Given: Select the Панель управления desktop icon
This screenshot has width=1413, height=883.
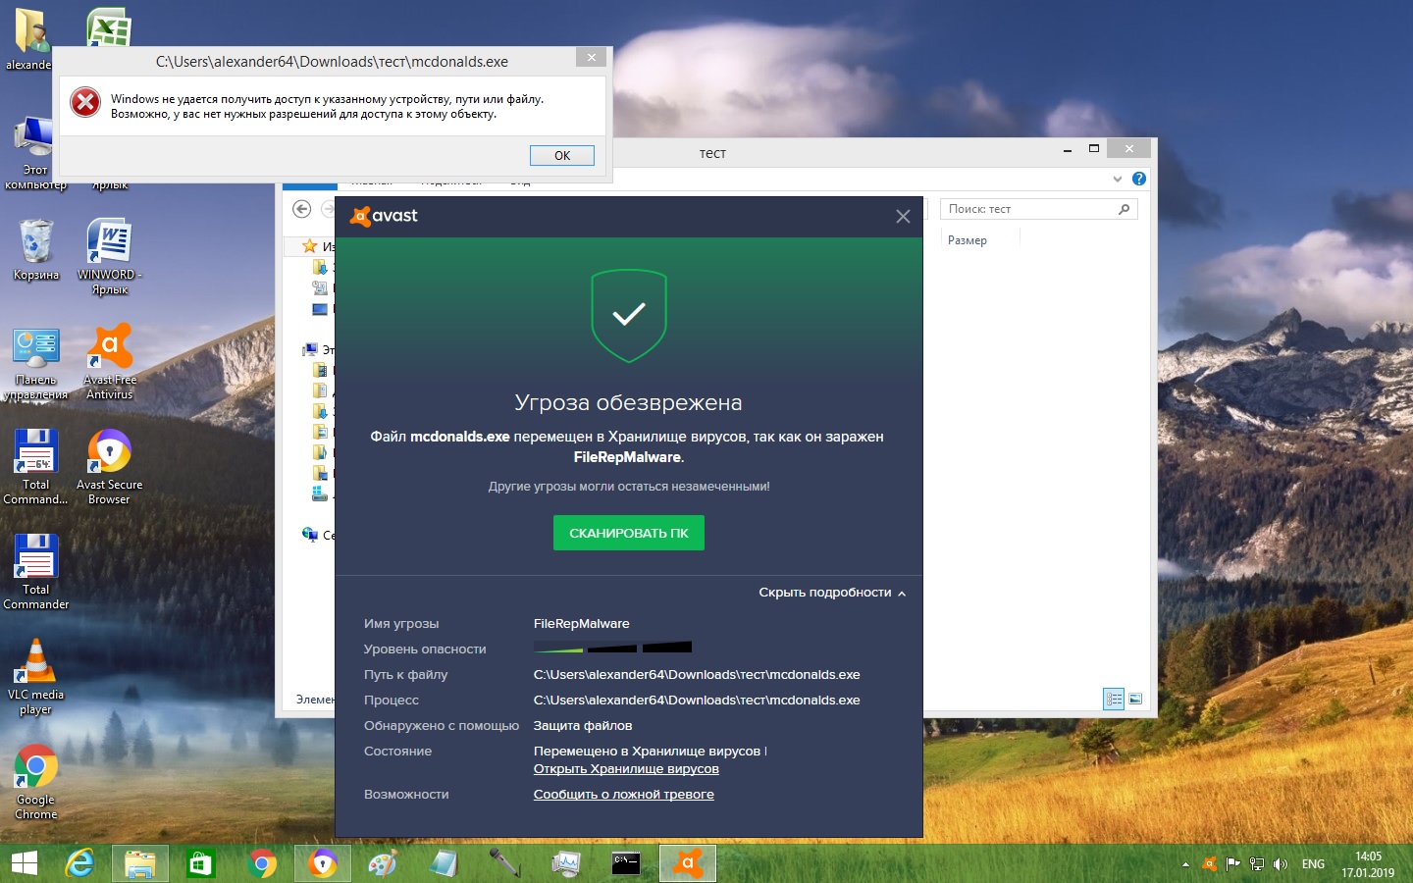Looking at the screenshot, I should (x=36, y=364).
